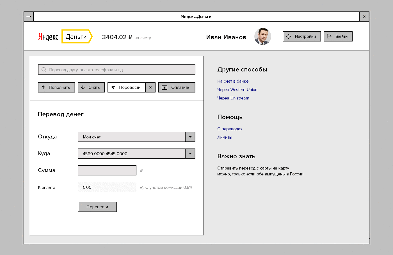
Task: Click the Помощь heading
Action: pos(230,117)
